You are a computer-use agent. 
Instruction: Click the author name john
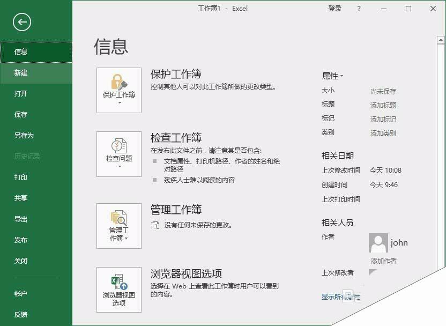[x=399, y=243]
